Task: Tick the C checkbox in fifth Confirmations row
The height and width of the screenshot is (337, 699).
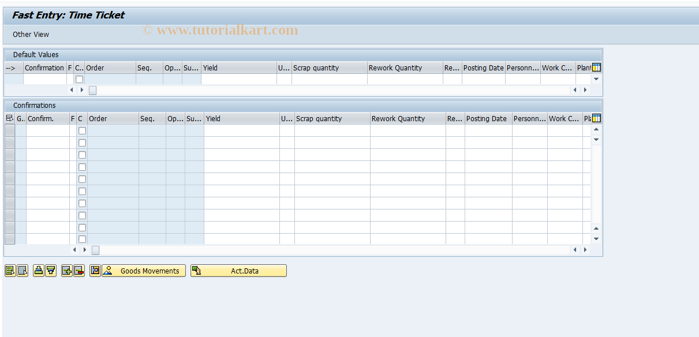Action: 82,179
